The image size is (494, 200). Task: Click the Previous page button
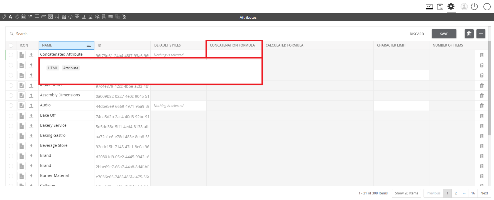[433, 193]
